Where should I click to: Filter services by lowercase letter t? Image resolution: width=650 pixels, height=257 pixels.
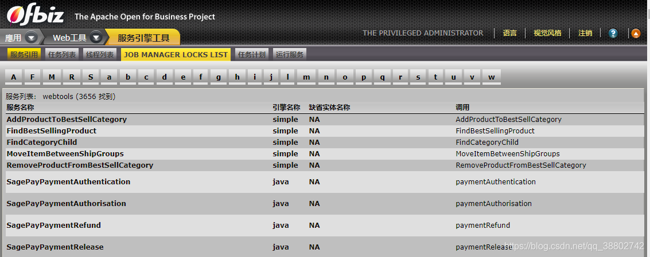pos(435,77)
